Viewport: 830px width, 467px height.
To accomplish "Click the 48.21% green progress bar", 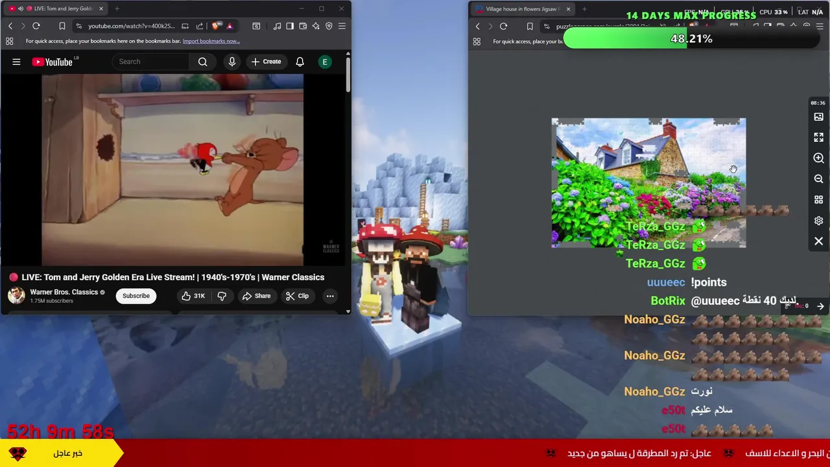I will [x=692, y=39].
